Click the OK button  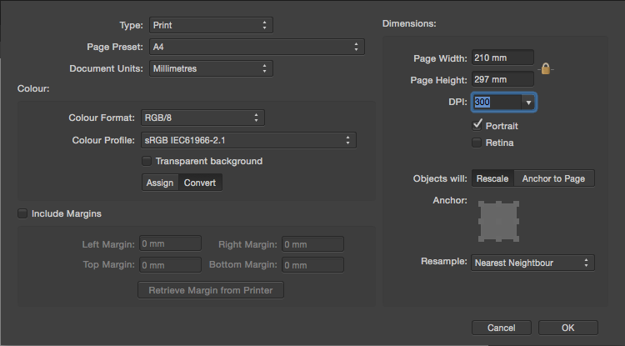point(568,328)
